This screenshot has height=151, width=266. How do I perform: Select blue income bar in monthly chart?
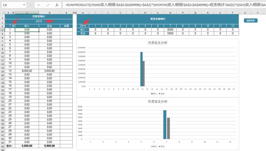[141, 69]
